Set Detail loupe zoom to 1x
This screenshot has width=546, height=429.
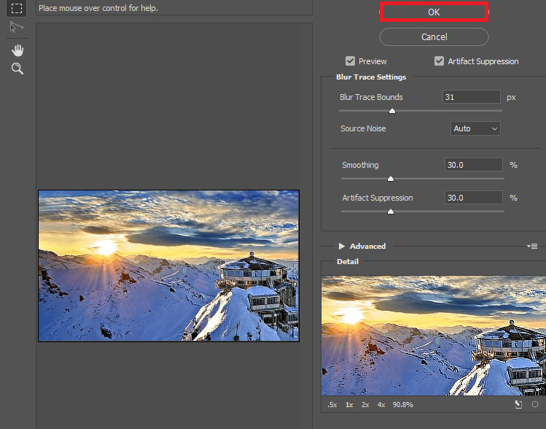click(349, 404)
